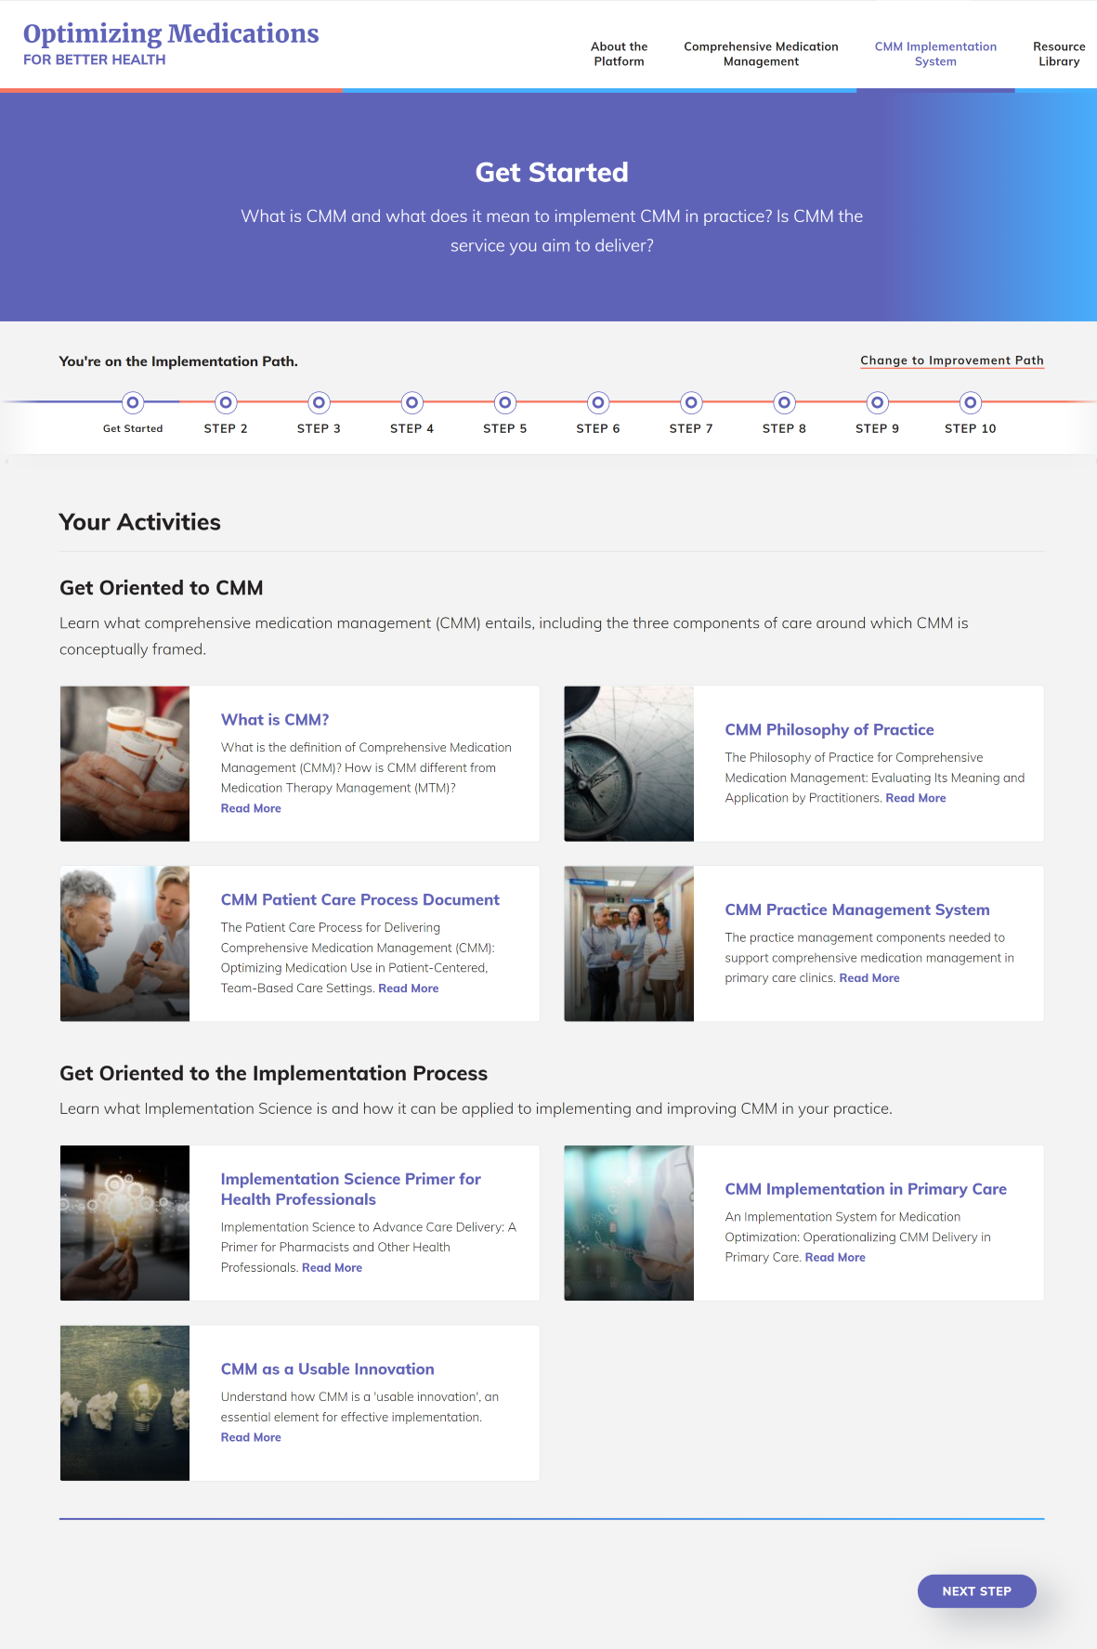Open the hospital hallway team thumbnail
This screenshot has height=1649, width=1097.
click(629, 944)
